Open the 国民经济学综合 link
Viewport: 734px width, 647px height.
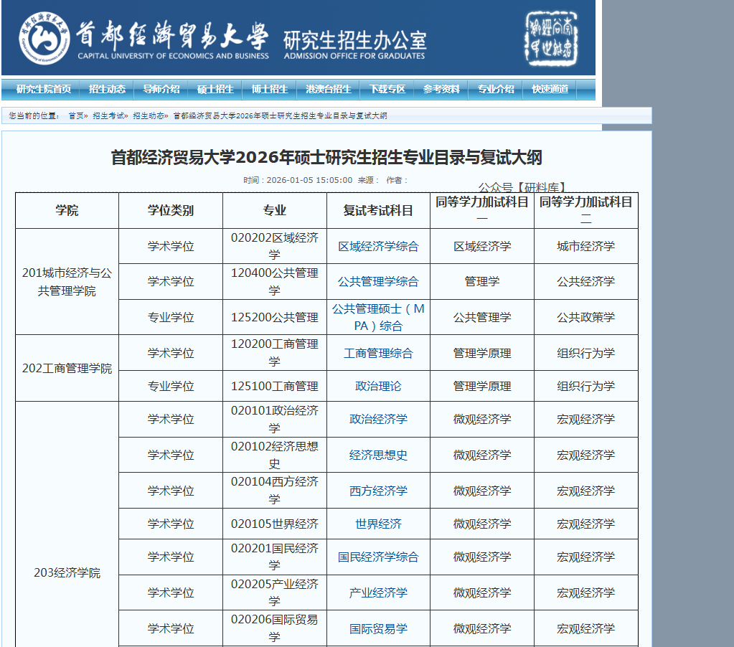378,557
